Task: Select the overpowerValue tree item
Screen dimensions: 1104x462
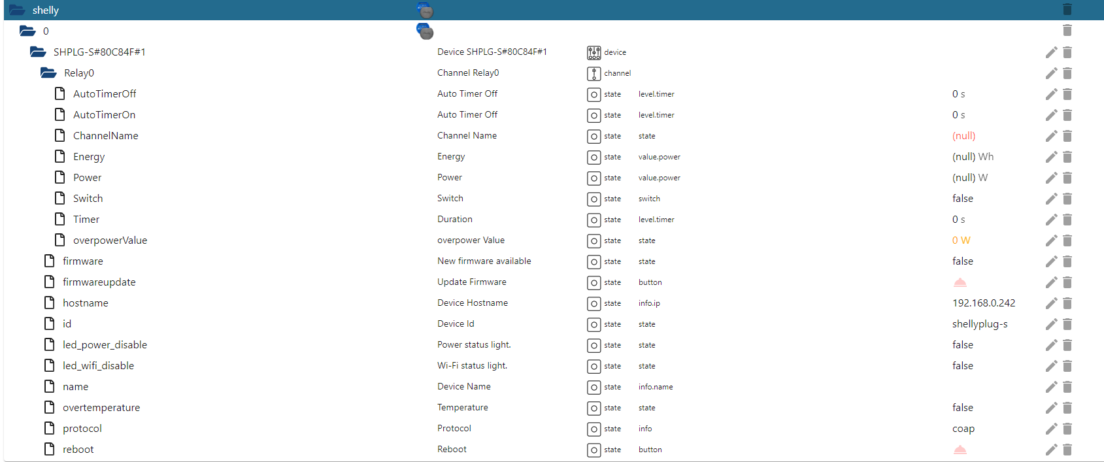Action: coord(110,240)
